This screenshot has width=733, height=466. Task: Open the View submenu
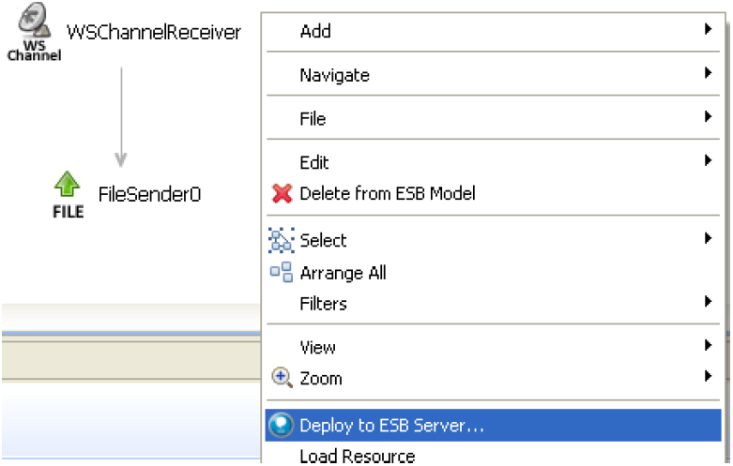click(x=317, y=347)
